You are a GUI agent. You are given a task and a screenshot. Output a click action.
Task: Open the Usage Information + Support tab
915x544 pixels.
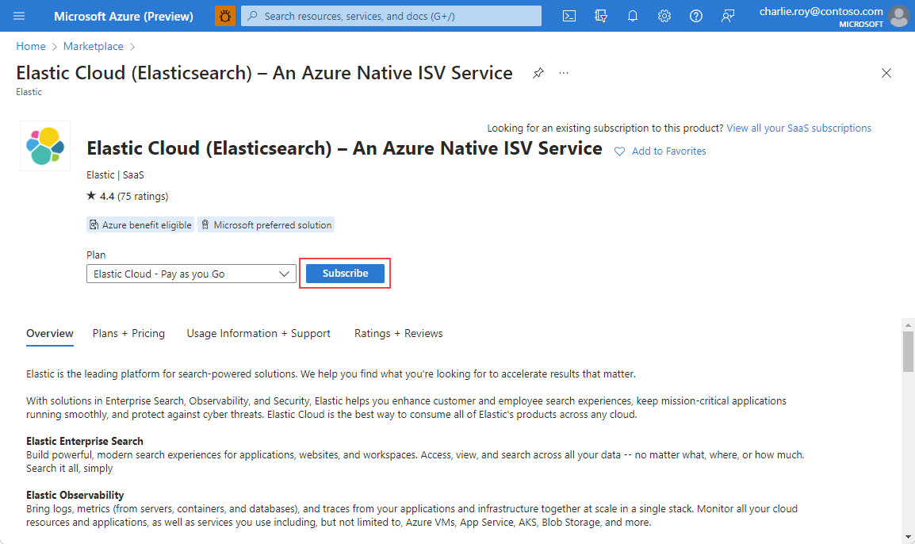pyautogui.click(x=258, y=333)
